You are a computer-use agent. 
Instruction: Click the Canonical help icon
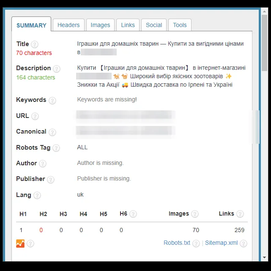tap(52, 132)
